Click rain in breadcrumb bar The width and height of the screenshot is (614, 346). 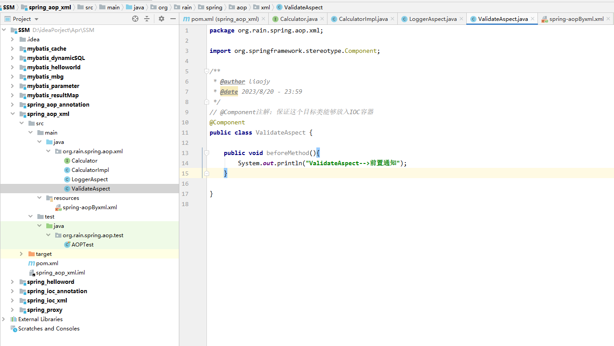[187, 7]
